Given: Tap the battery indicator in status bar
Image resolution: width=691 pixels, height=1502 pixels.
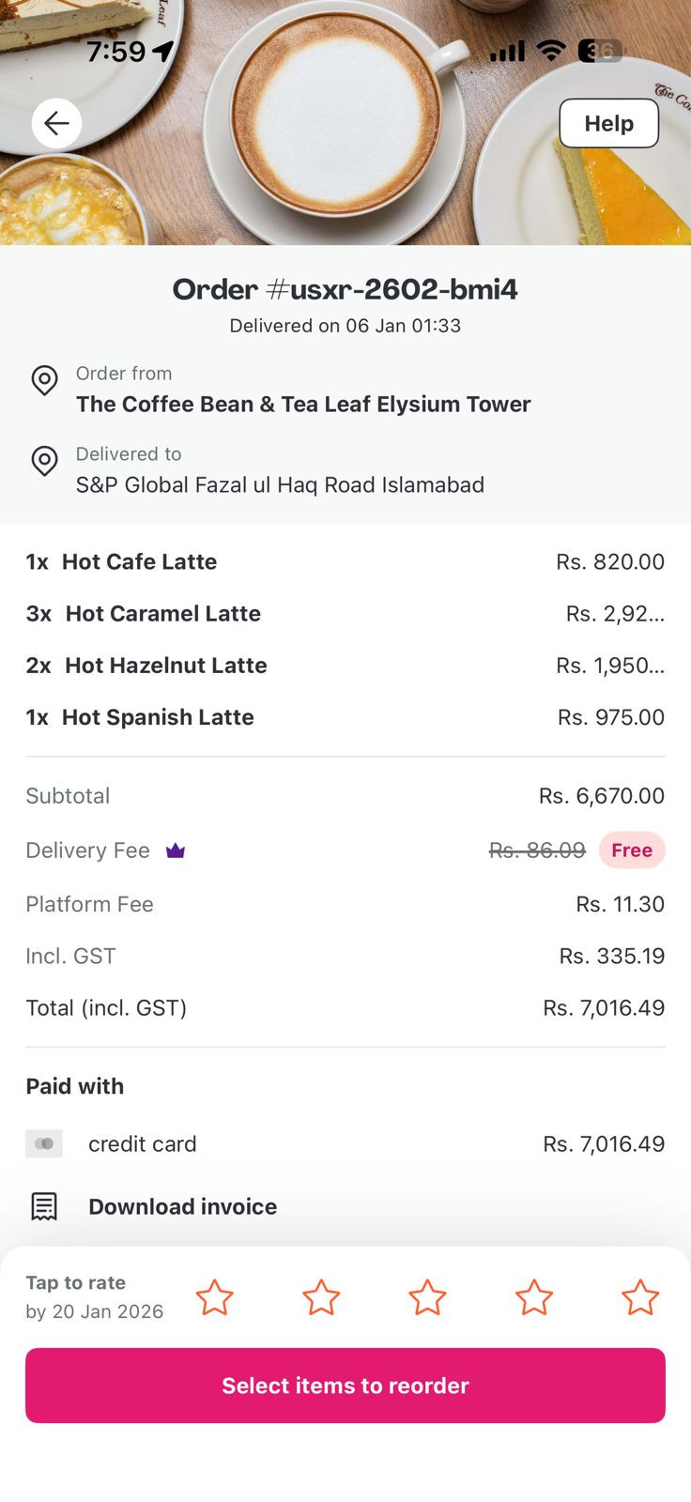Looking at the screenshot, I should pos(599,51).
